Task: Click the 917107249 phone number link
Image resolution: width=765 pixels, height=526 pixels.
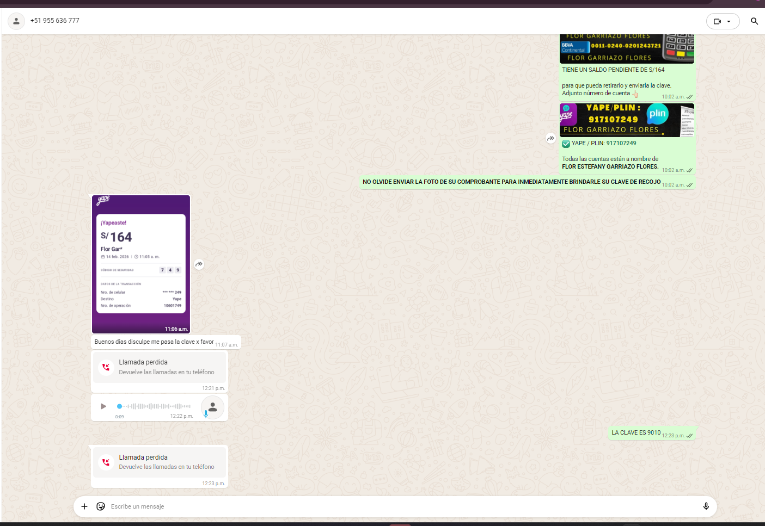Action: pos(621,144)
